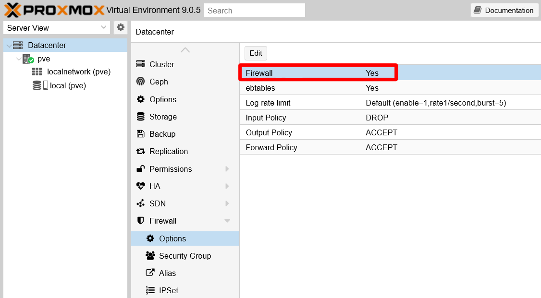Click inside the Search field
Image resolution: width=541 pixels, height=298 pixels.
point(255,10)
